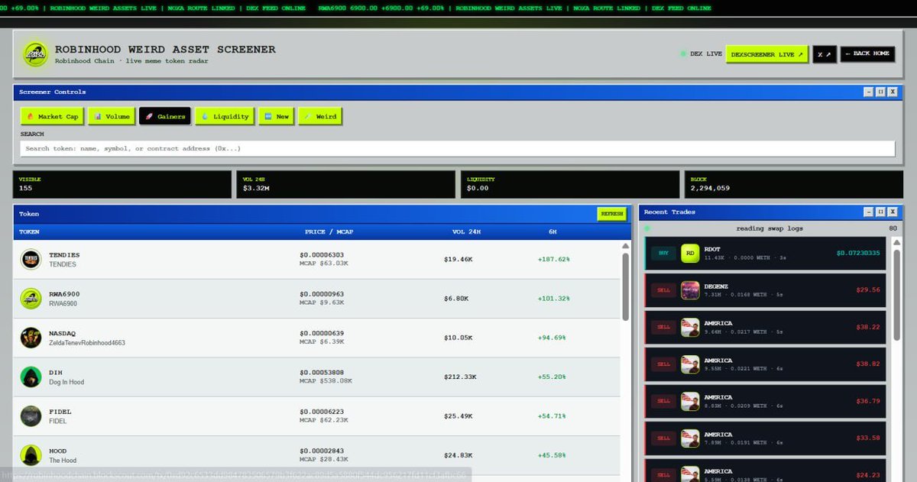
Task: Filter tokens by Liquidity
Action: 225,117
